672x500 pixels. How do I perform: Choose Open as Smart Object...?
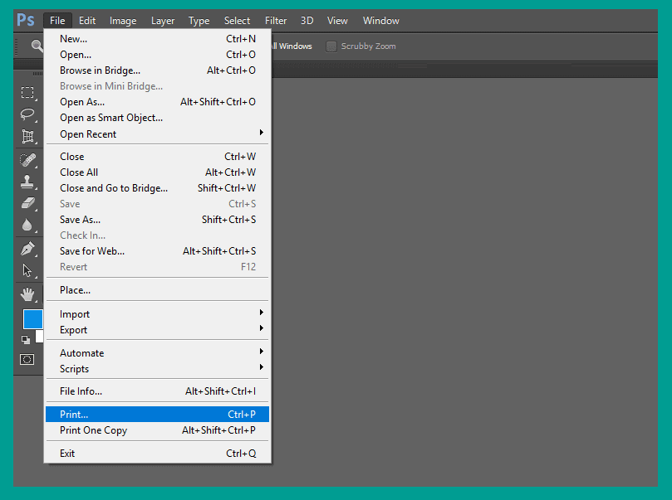tap(157, 118)
